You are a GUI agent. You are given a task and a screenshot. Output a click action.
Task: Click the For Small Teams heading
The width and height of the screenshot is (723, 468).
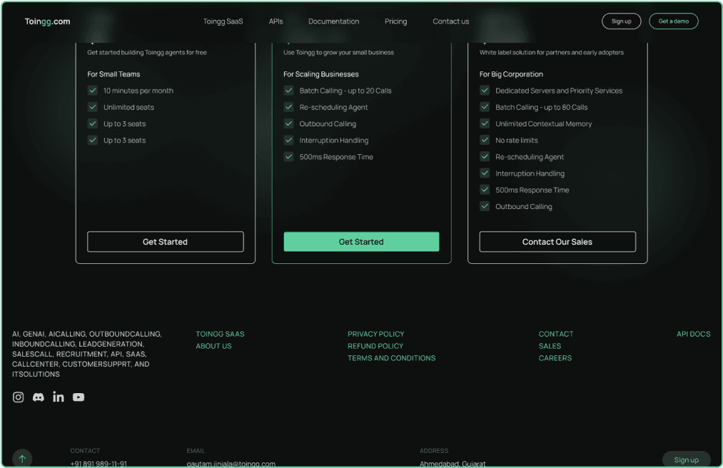pyautogui.click(x=113, y=74)
